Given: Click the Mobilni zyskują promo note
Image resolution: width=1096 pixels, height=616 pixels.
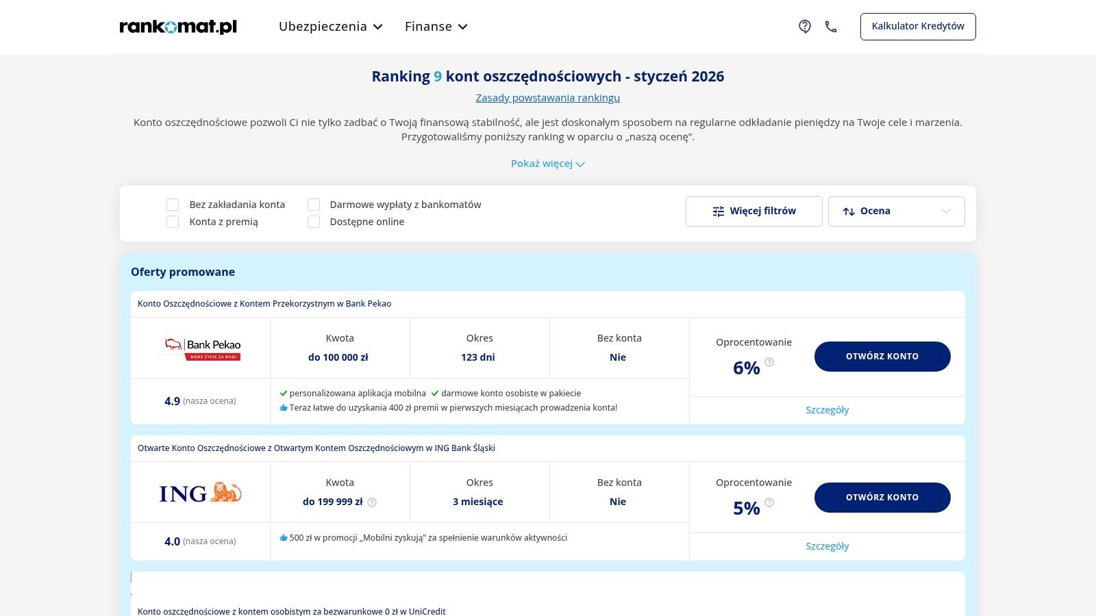Looking at the screenshot, I should point(423,538).
